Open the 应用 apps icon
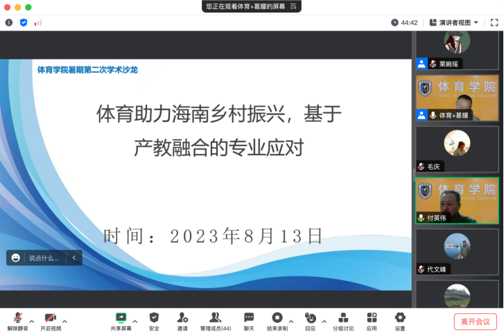The width and height of the screenshot is (504, 336). tap(372, 320)
